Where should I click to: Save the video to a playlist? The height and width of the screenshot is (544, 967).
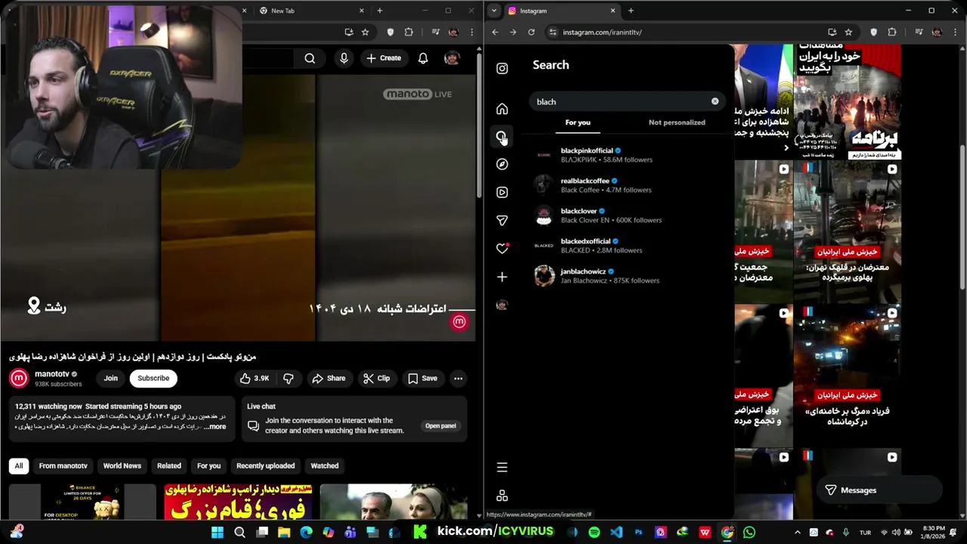[422, 379]
